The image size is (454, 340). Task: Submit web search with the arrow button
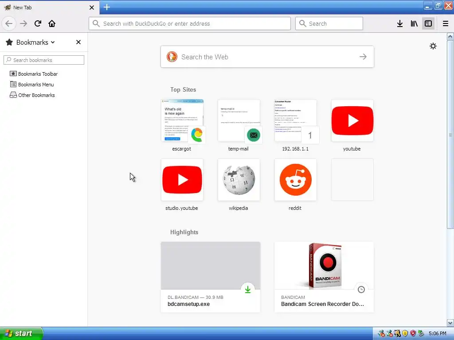pyautogui.click(x=363, y=57)
